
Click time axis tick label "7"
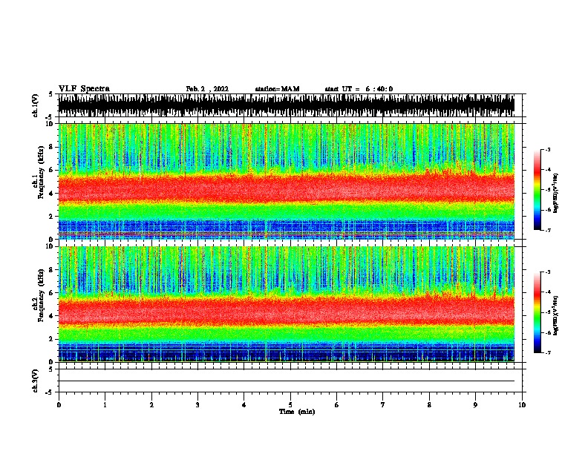click(x=383, y=404)
